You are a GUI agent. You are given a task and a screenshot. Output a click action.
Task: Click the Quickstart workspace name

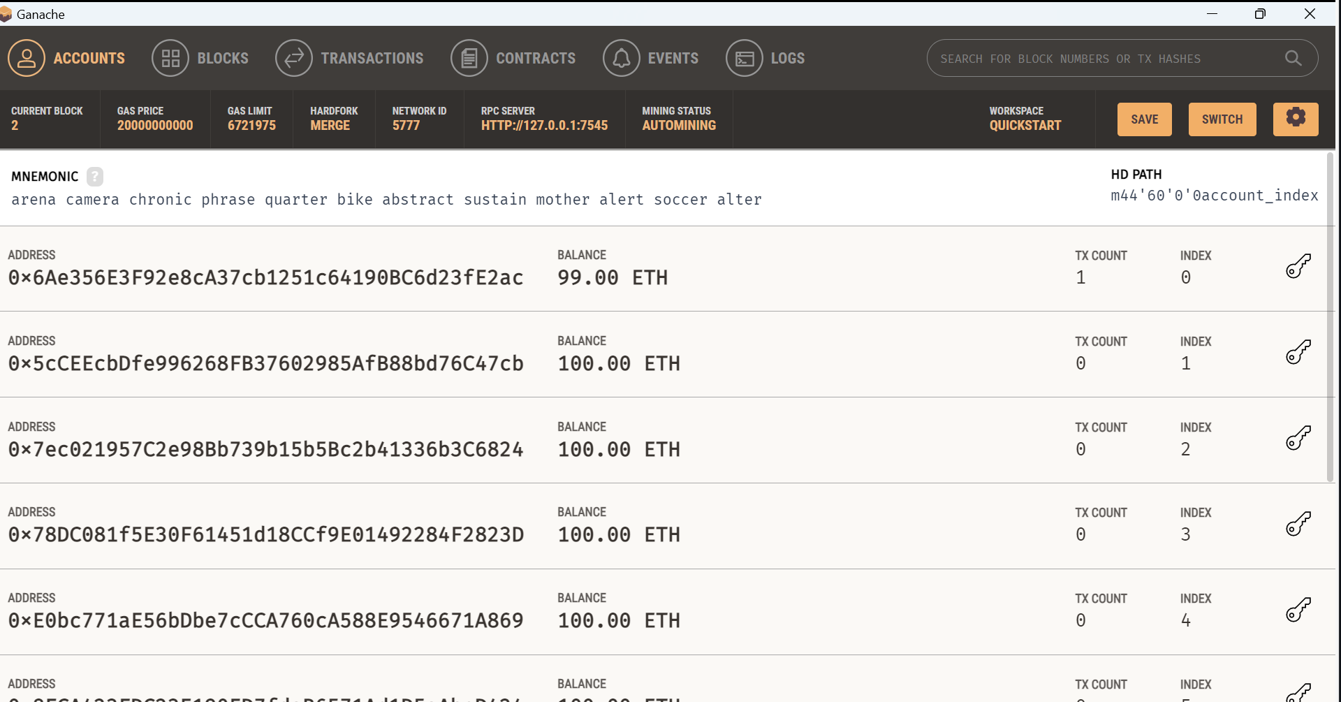coord(1025,126)
